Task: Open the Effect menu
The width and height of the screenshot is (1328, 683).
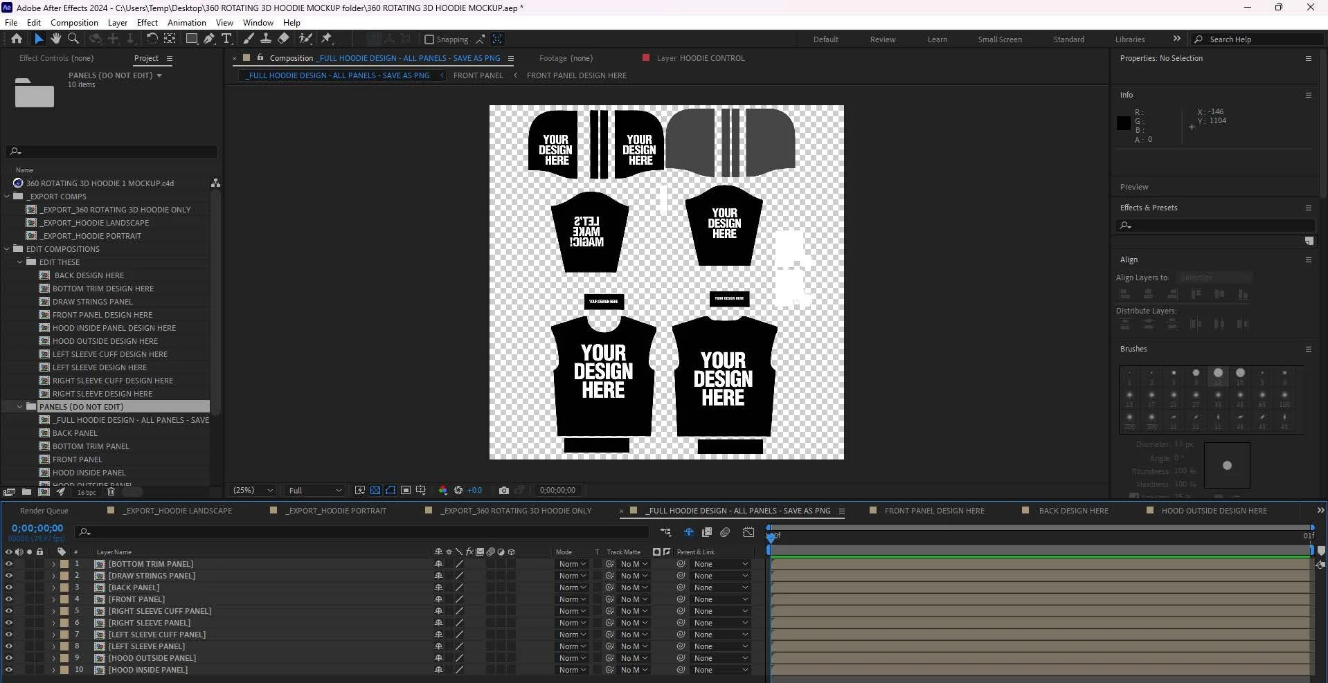Action: click(x=147, y=22)
